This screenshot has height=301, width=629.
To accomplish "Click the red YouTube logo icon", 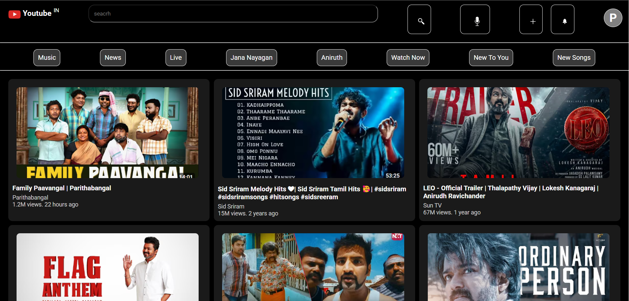I will (14, 14).
